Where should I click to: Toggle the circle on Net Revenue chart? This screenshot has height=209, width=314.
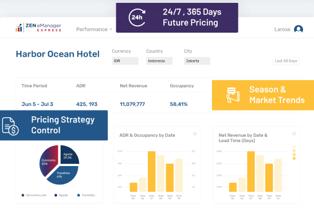(x=294, y=134)
